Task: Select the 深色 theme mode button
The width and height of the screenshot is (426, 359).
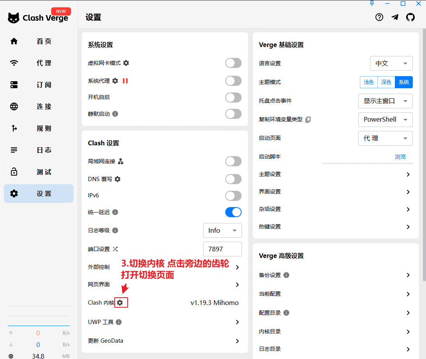Action: pyautogui.click(x=386, y=82)
